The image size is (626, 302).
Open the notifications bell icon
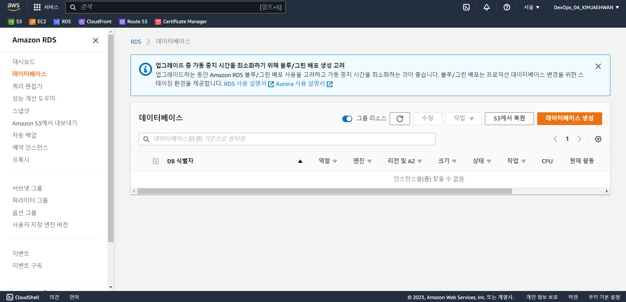pos(487,7)
